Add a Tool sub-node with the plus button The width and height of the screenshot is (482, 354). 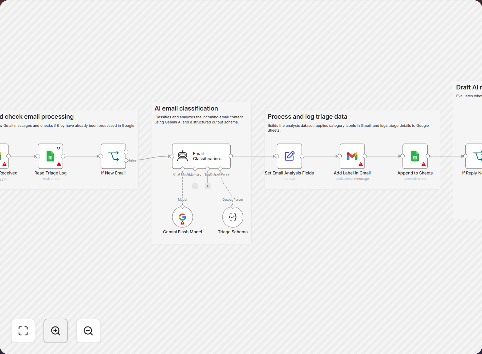208,186
